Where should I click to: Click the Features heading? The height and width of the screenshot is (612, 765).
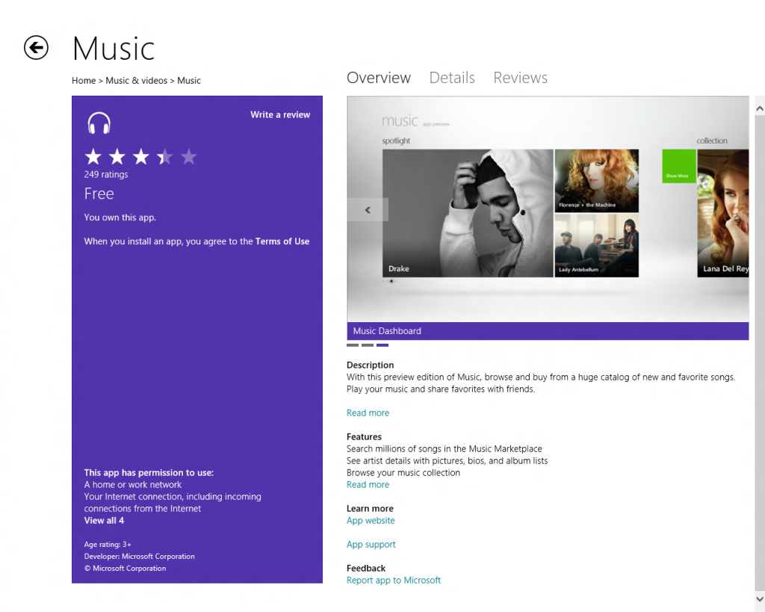364,437
